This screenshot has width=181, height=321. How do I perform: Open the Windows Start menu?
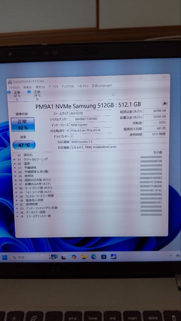click(4, 257)
